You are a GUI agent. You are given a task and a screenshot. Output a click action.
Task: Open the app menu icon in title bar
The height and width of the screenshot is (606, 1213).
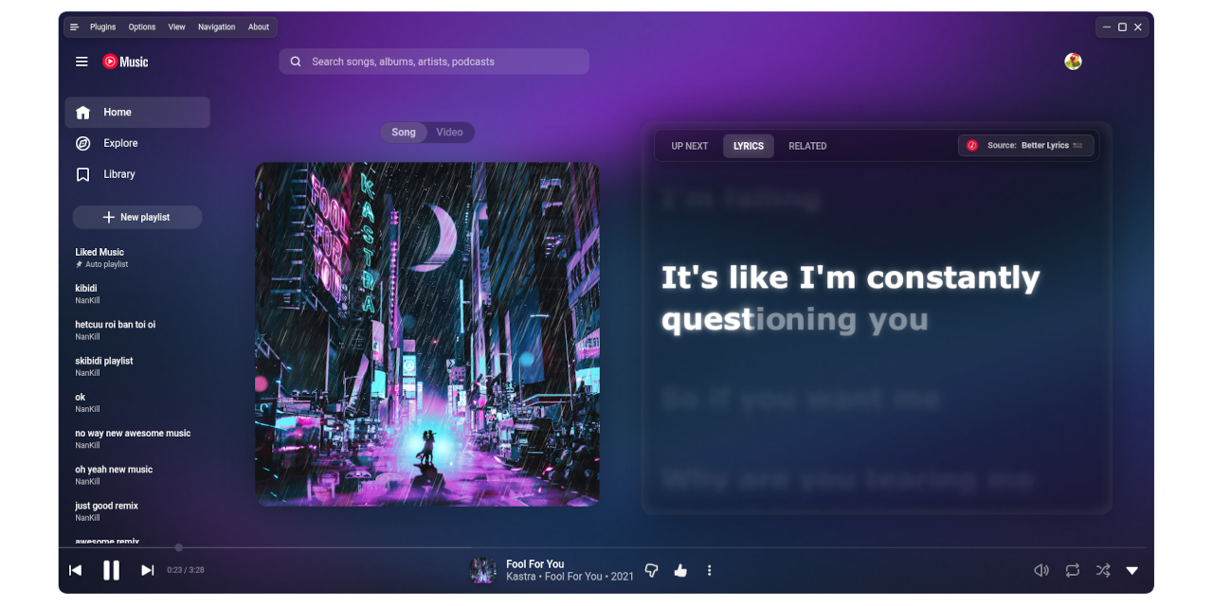tap(74, 27)
